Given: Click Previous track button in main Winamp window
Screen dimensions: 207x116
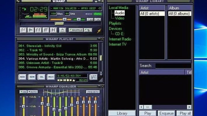Looking at the screenshot, I should pos(23,30).
